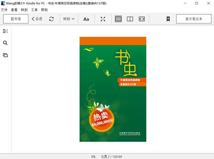
Task: Select multi-column auto layout
Action: click(142, 19)
